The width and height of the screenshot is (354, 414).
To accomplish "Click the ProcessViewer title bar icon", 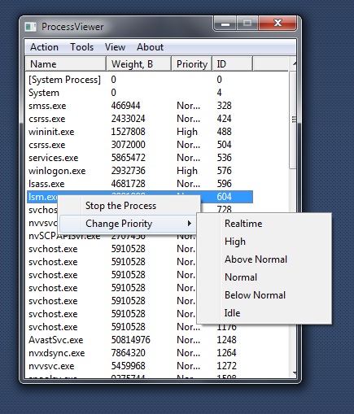I will (31, 27).
